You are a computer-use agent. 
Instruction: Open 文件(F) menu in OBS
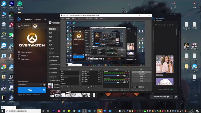coord(62,18)
